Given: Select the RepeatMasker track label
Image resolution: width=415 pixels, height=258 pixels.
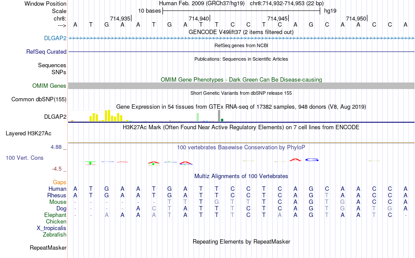Looking at the screenshot, I should pos(48,248).
